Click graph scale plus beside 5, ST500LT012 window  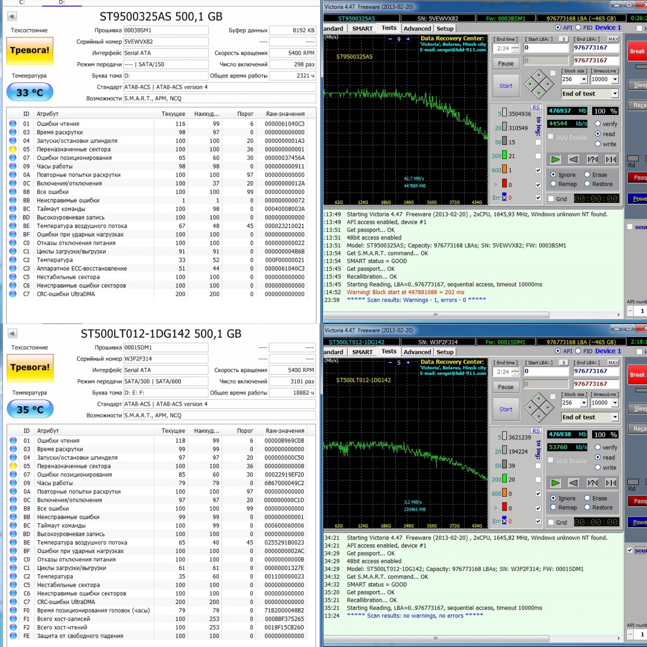(408, 362)
